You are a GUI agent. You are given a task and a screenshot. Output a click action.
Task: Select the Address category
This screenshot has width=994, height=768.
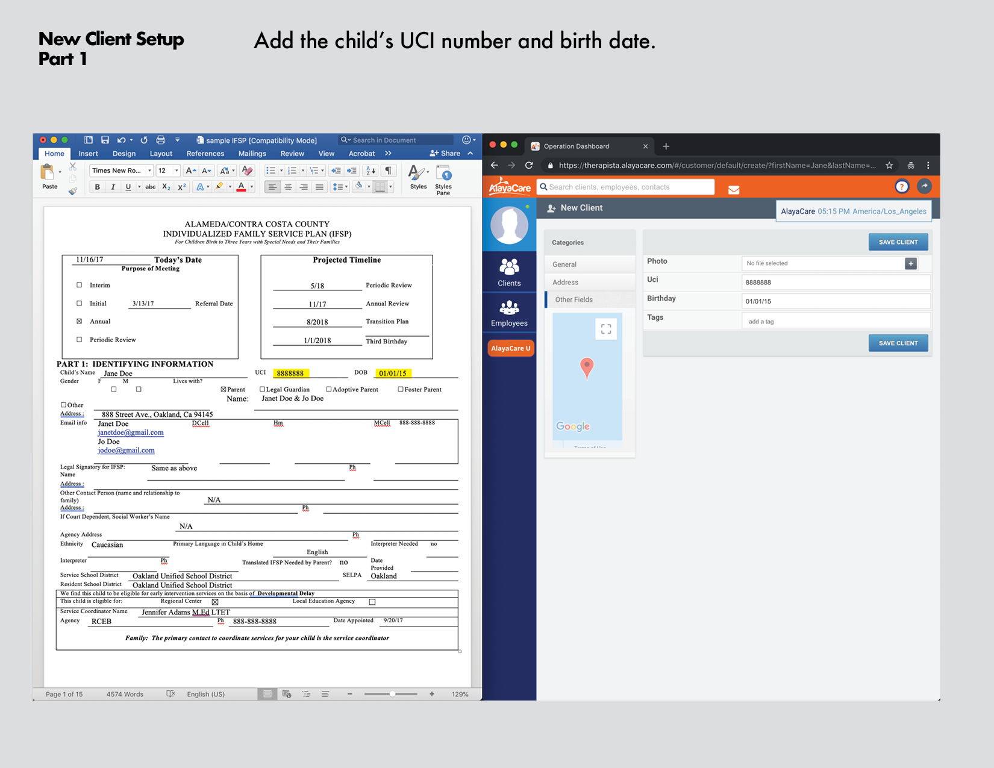[590, 282]
